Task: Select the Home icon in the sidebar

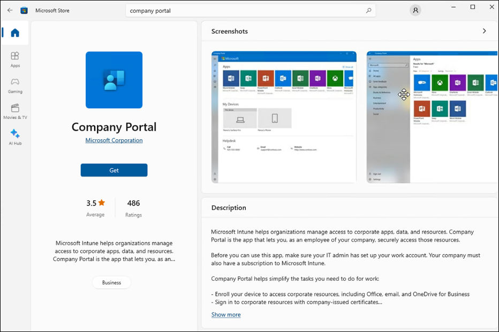Action: [14, 33]
